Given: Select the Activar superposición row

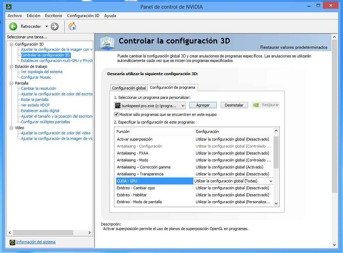Looking at the screenshot, I should tap(194, 139).
